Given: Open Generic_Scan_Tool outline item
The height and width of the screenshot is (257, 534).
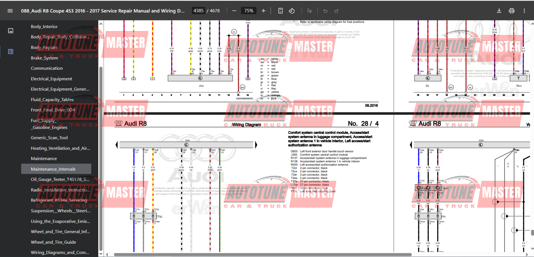Looking at the screenshot, I should [49, 138].
